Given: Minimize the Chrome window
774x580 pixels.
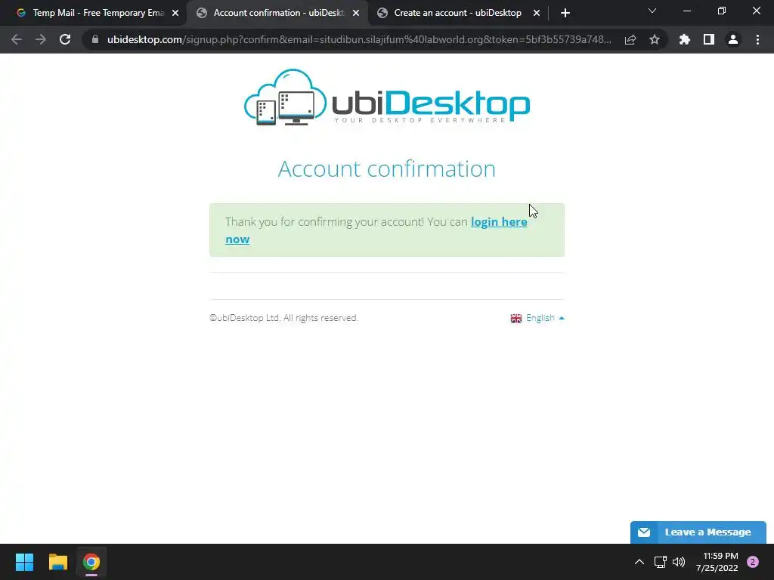Looking at the screenshot, I should tap(686, 11).
